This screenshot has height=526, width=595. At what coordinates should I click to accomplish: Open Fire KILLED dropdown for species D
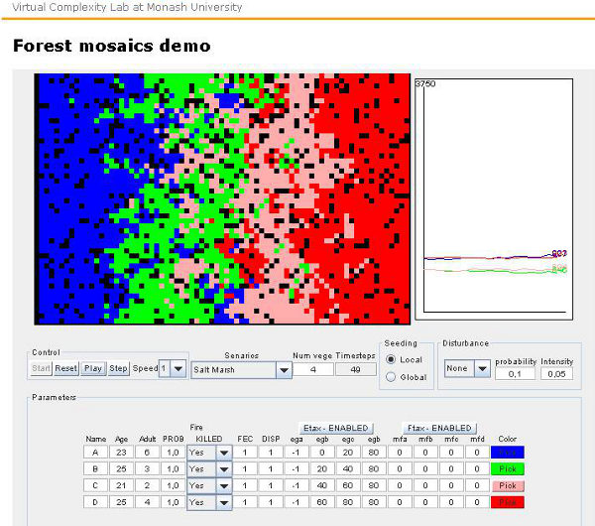(x=223, y=502)
